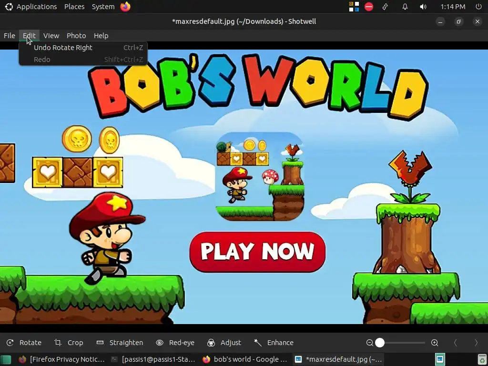The width and height of the screenshot is (488, 366).
Task: Open the View menu
Action: click(x=51, y=36)
